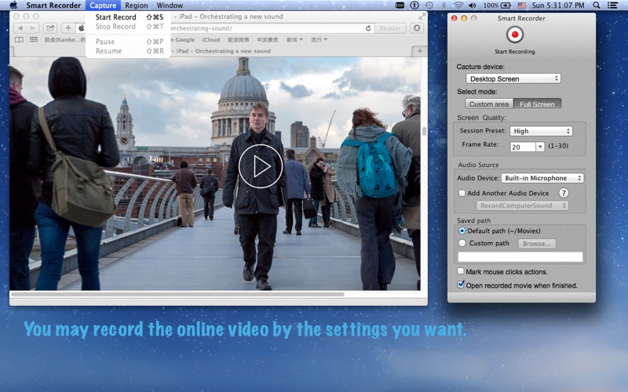Switch mode to Custom area
This screenshot has height=392, width=628.
click(489, 104)
